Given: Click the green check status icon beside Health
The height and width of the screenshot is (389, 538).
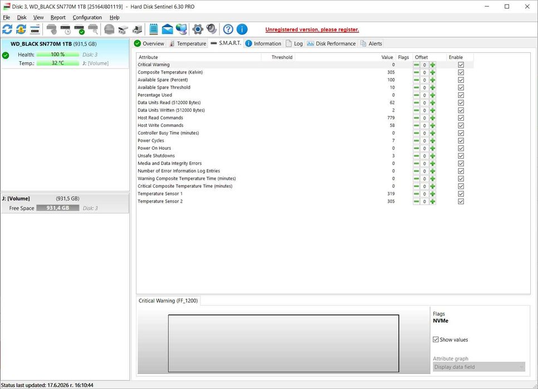Looking at the screenshot, I should [x=6, y=55].
